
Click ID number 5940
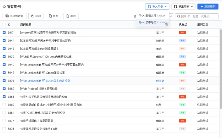tap(11, 65)
